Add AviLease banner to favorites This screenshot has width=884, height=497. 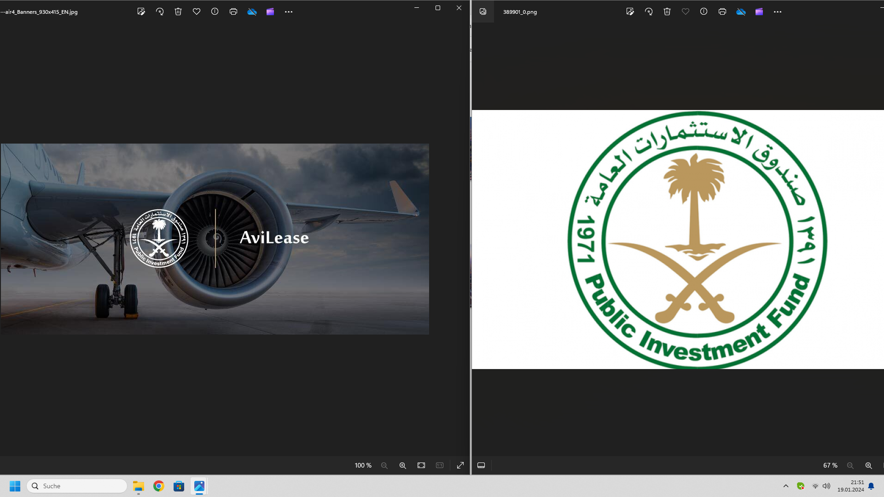click(197, 12)
